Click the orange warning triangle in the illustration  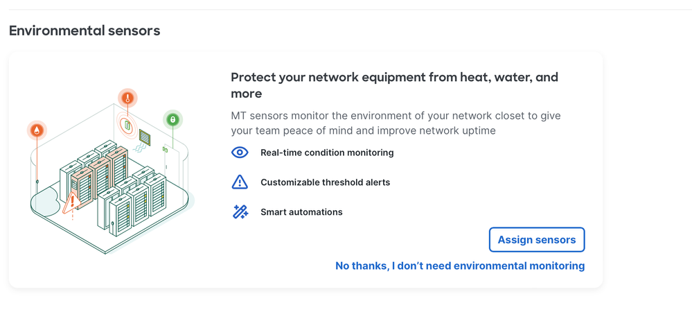point(71,204)
